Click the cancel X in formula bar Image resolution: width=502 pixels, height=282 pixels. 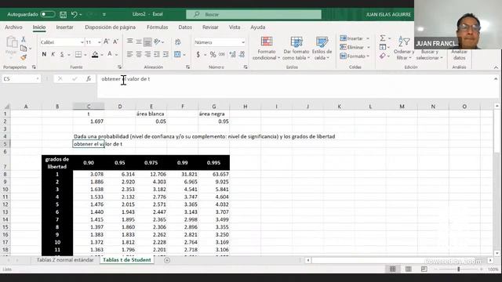tap(60, 78)
